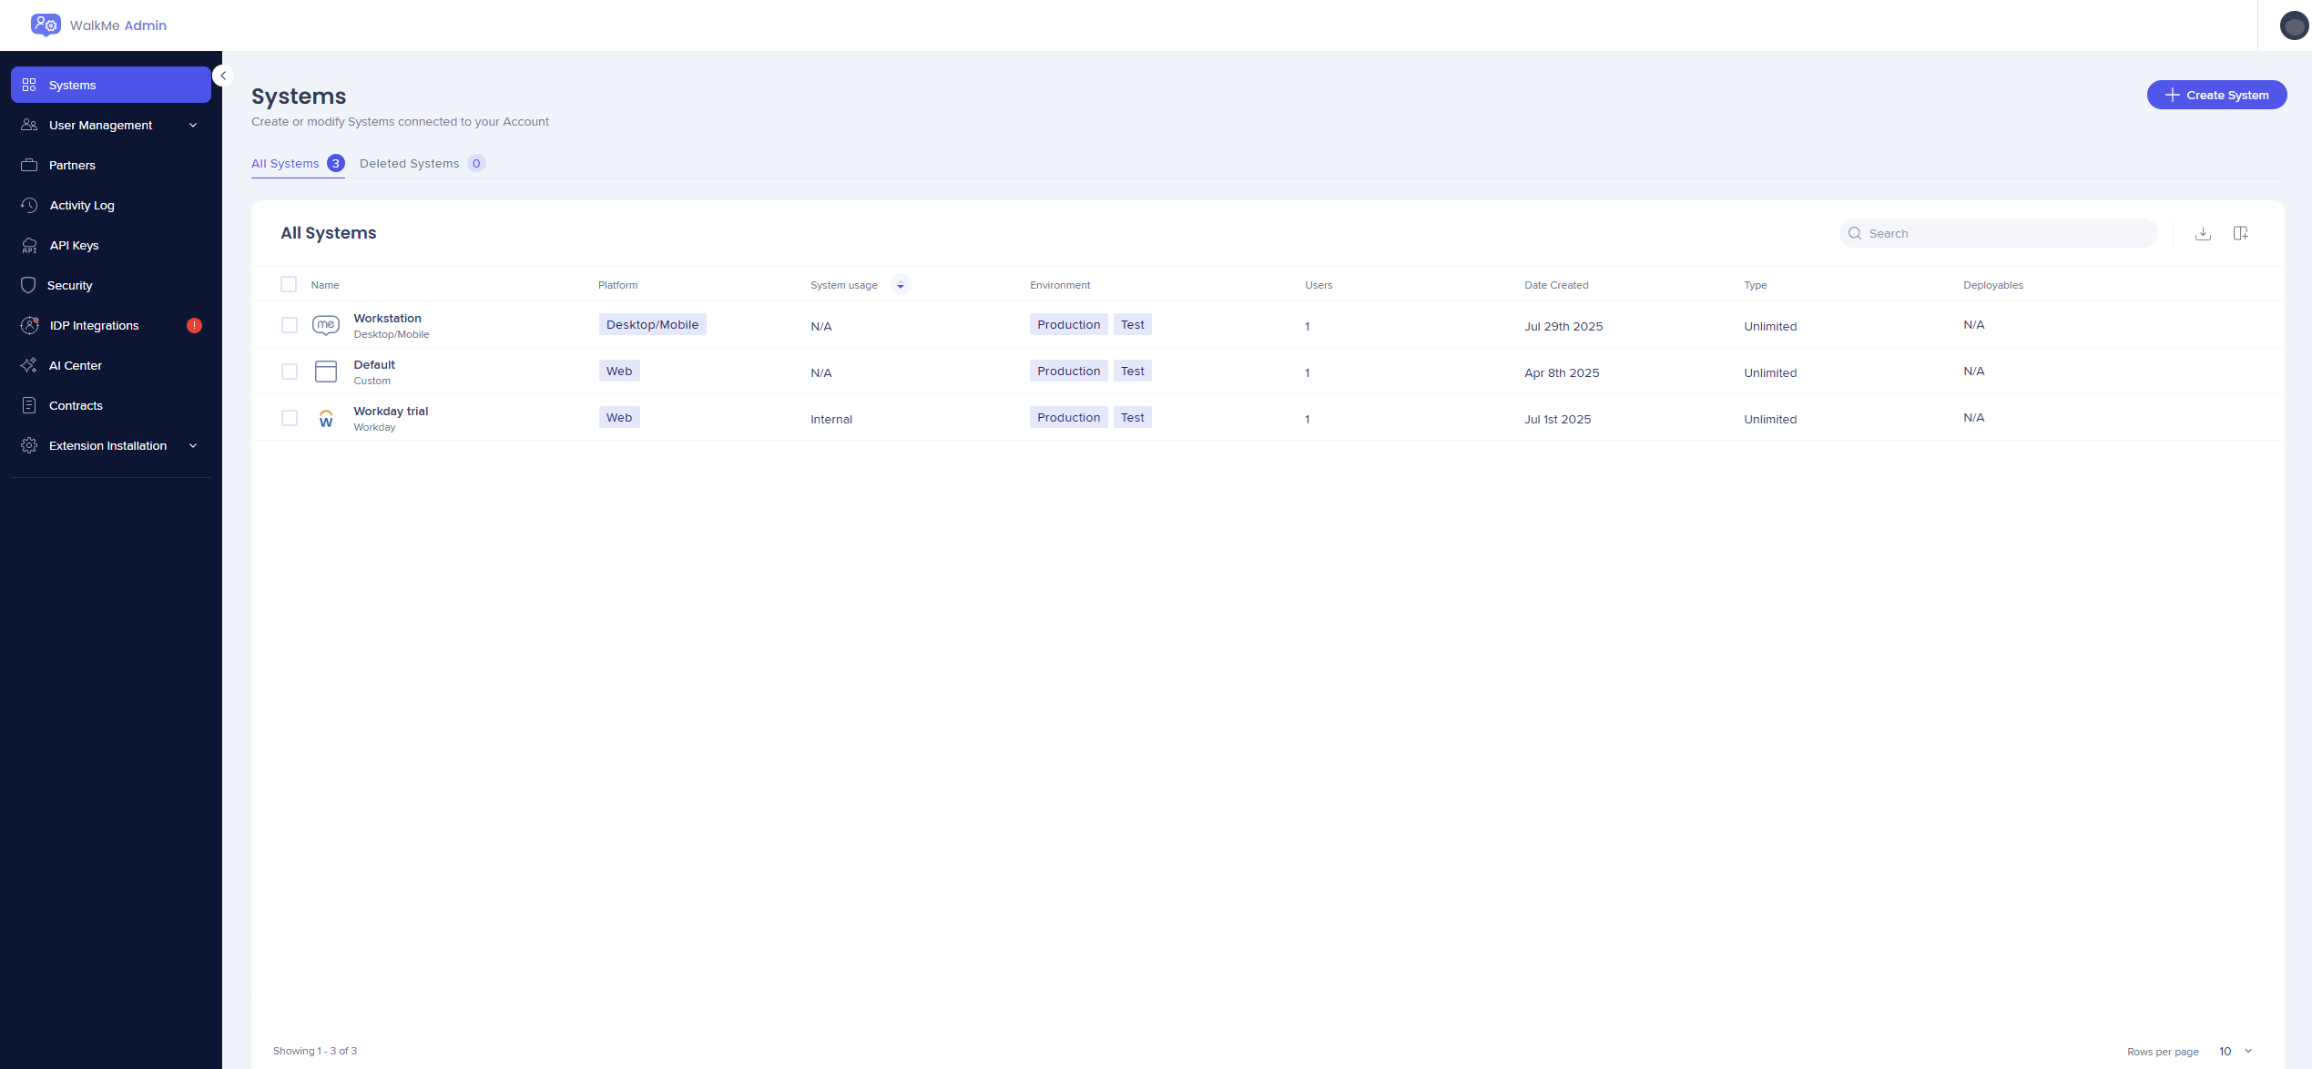Click the download/export table icon

(x=2203, y=234)
